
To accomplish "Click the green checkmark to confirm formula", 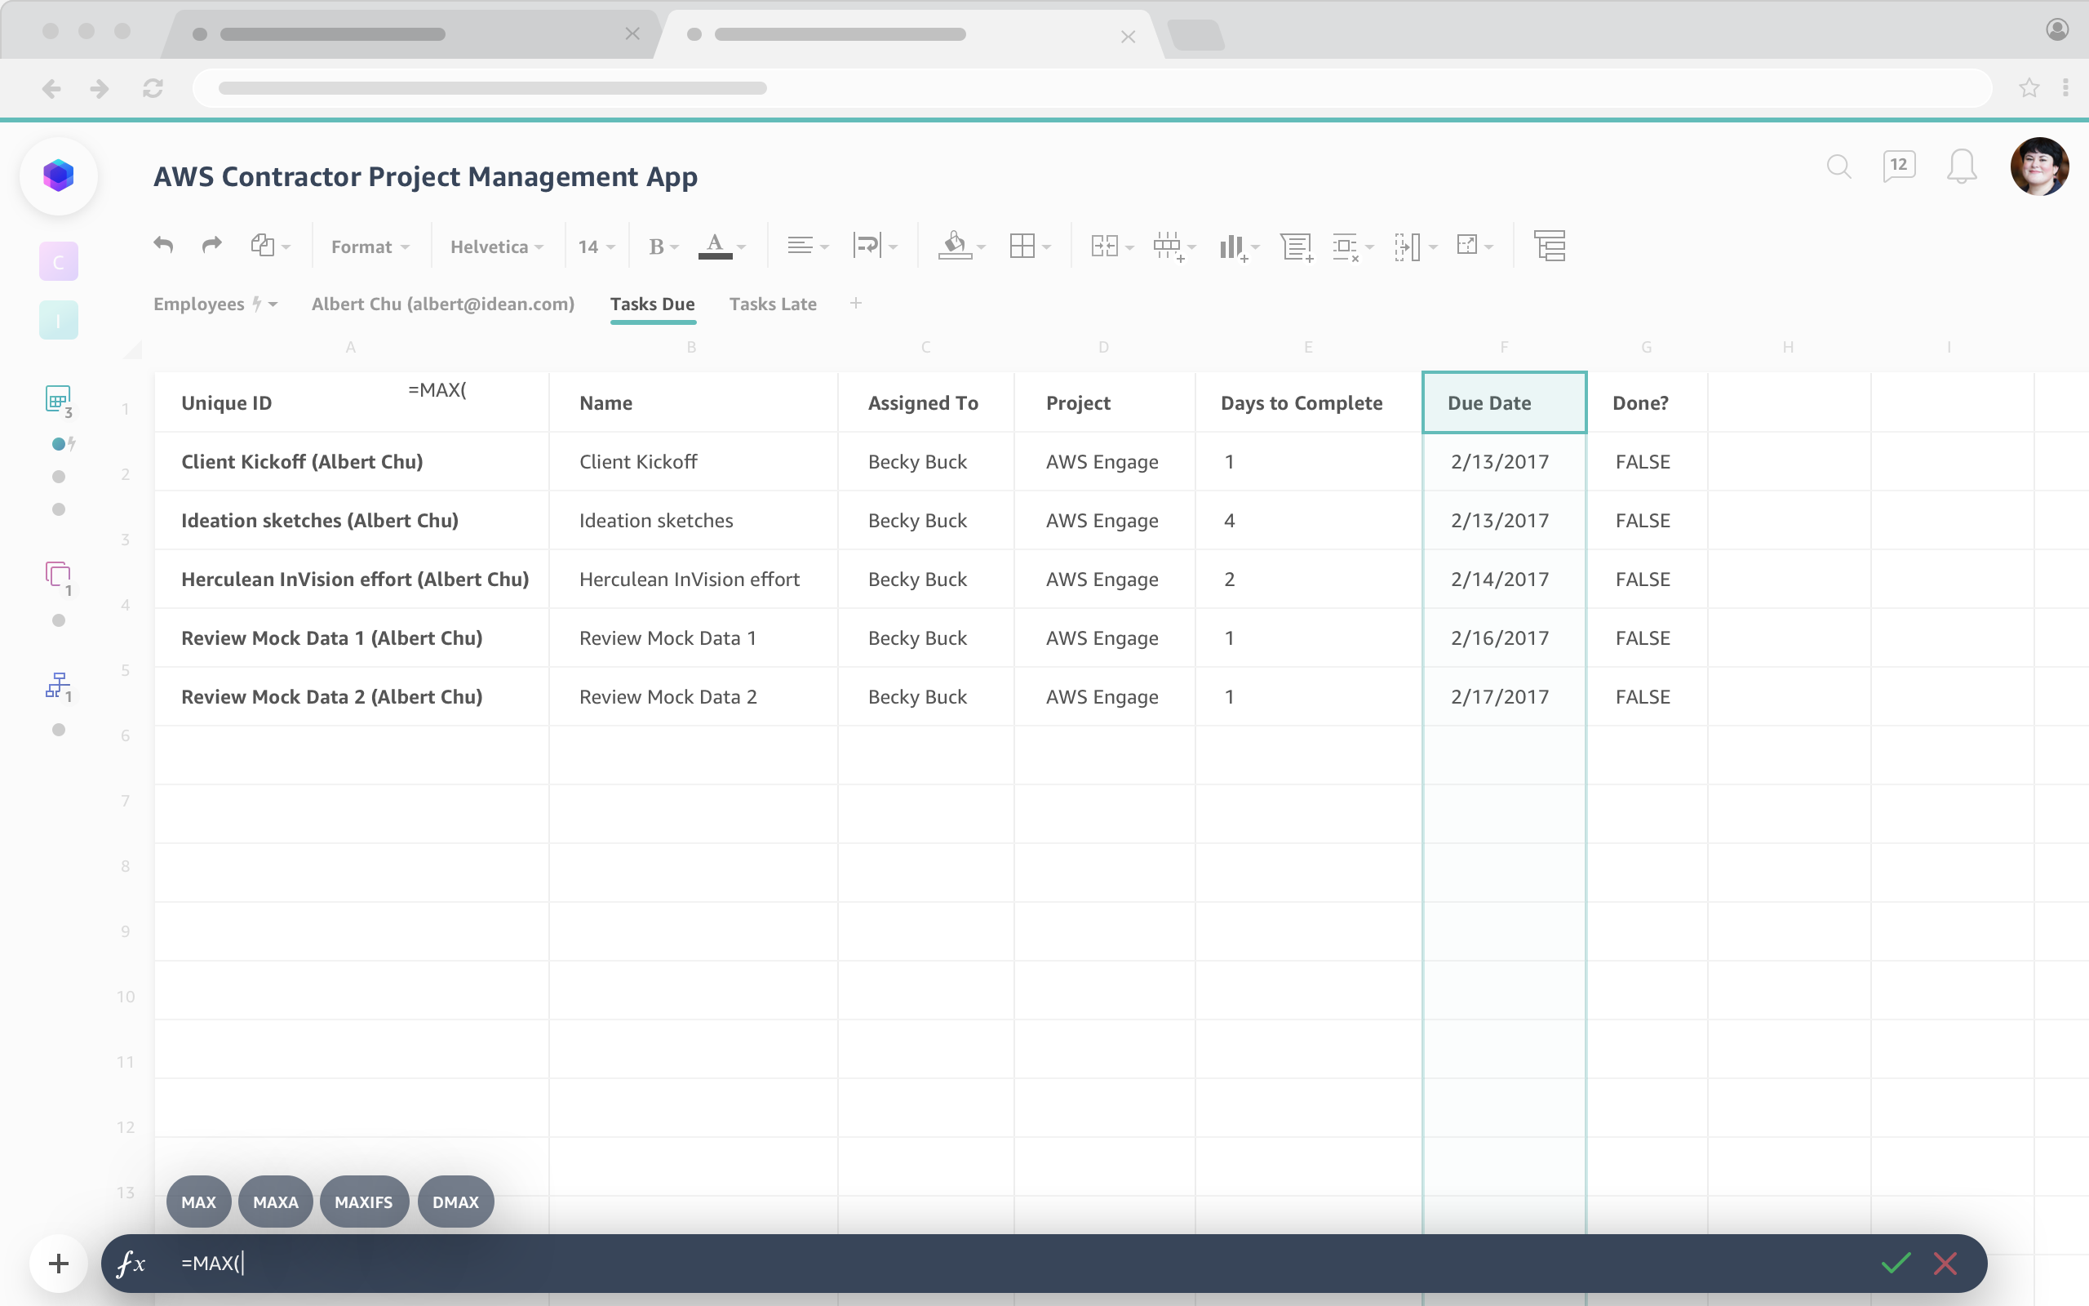I will [1896, 1263].
